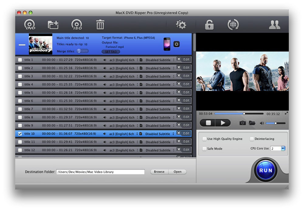Enable Use High Quality Engine
304x210 pixels.
(204, 139)
